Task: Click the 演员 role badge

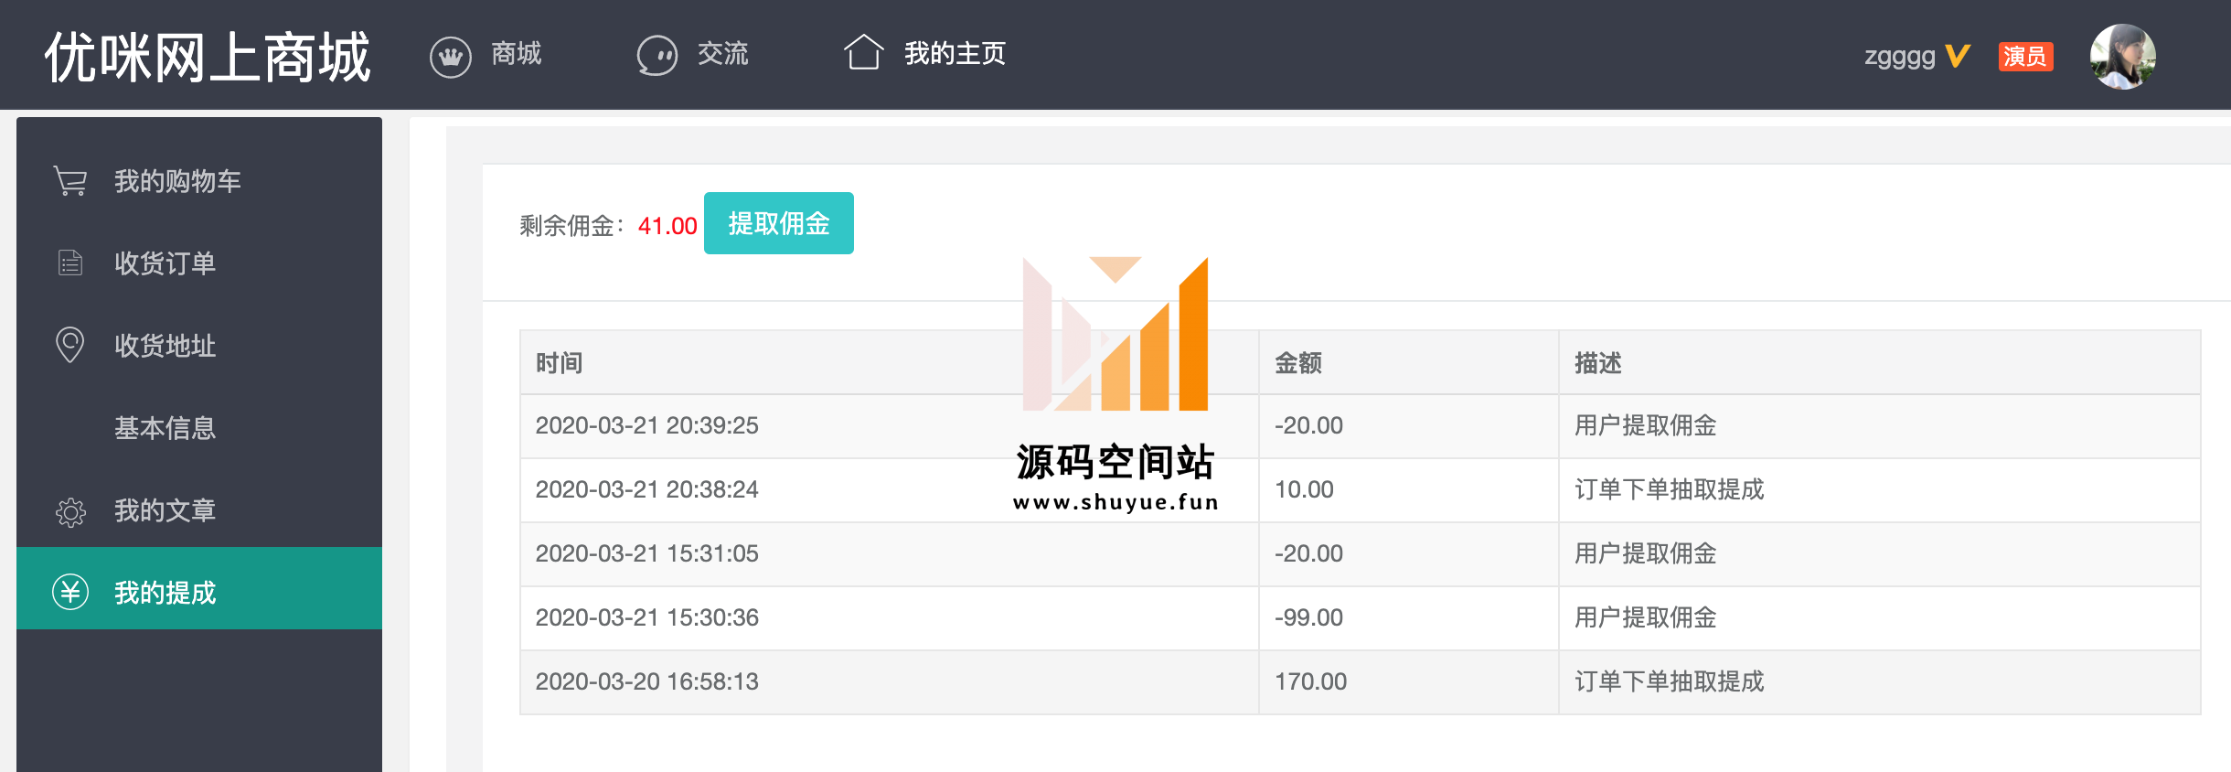Action: pos(2025,57)
